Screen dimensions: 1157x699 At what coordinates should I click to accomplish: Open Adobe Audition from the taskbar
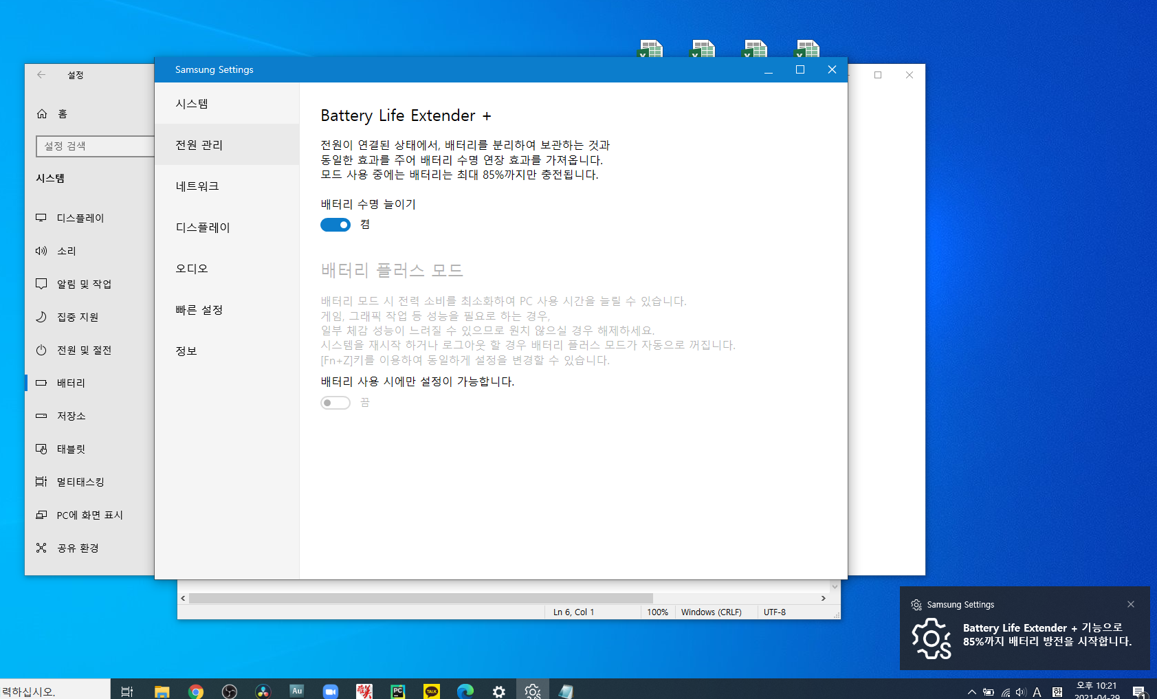(x=296, y=691)
